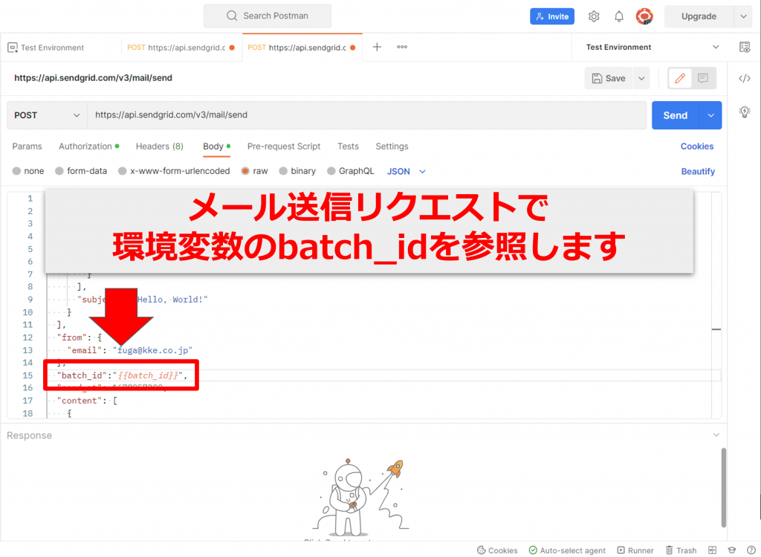The height and width of the screenshot is (557, 761).
Task: Open the Pre-request Script tab
Action: pyautogui.click(x=283, y=147)
